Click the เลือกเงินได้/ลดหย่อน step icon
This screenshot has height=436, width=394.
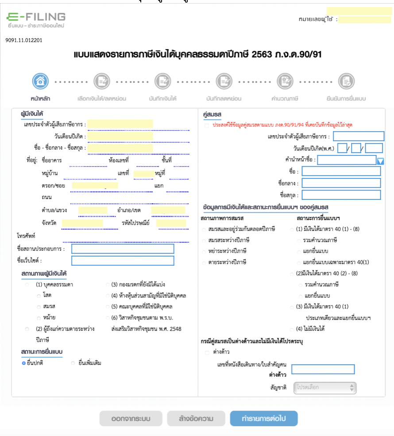click(x=102, y=81)
